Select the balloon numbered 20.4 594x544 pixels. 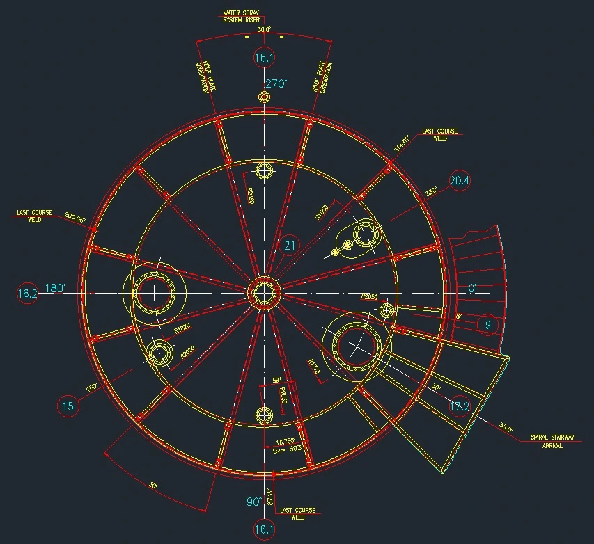[460, 181]
